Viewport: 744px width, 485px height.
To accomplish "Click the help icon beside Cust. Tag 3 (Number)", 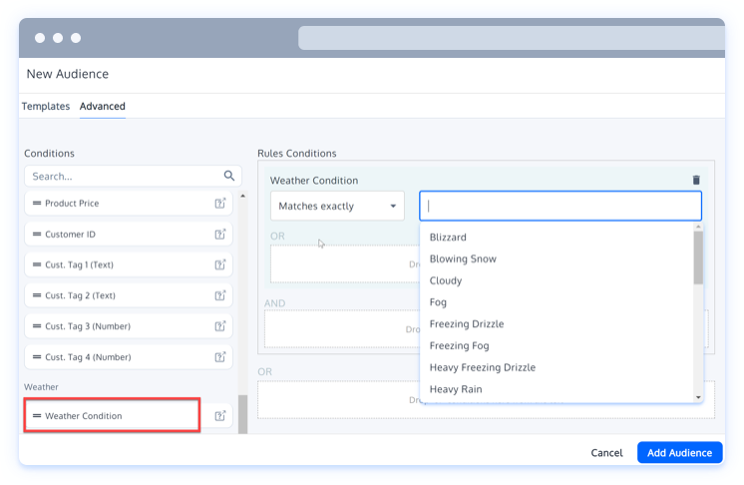I will (220, 326).
